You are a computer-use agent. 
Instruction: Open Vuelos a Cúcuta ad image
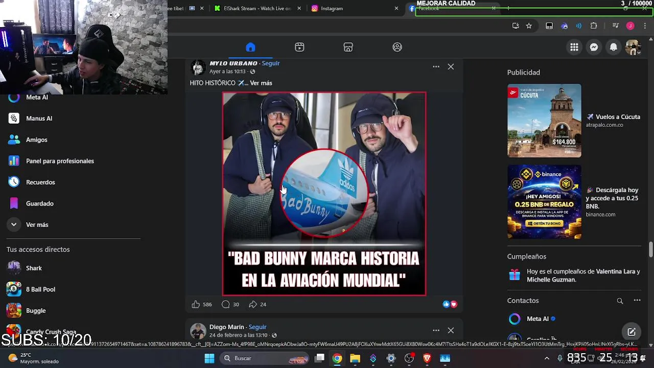click(x=544, y=121)
